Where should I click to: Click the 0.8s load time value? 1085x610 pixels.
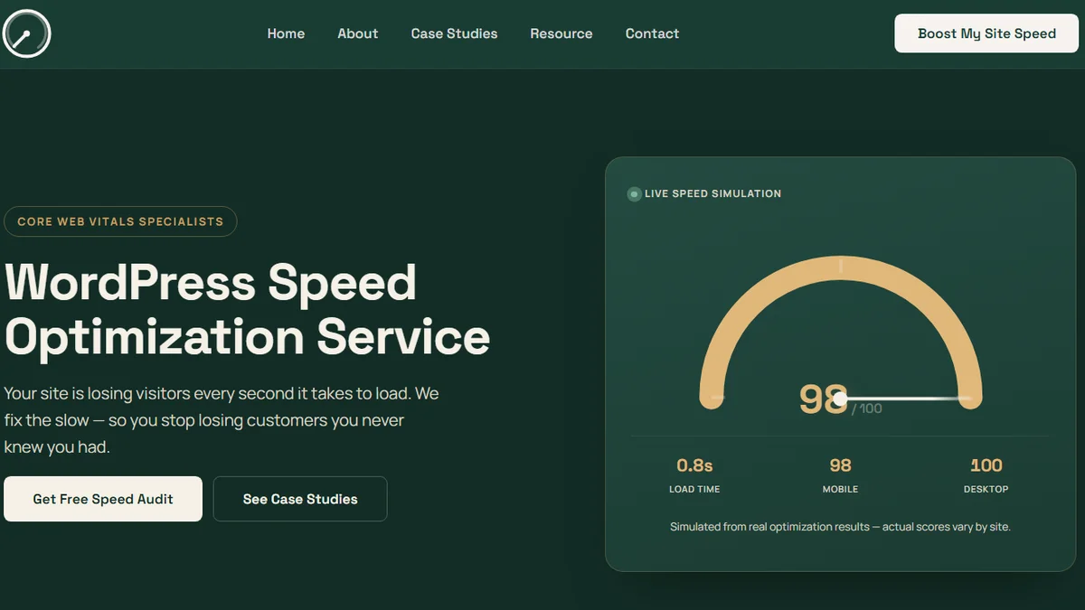pos(694,465)
